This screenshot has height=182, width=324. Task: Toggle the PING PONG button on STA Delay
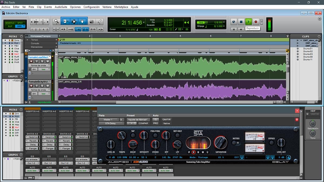(x=155, y=135)
